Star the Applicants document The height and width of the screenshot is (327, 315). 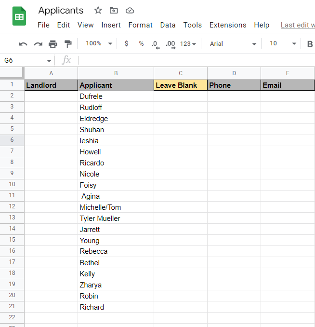(x=98, y=10)
